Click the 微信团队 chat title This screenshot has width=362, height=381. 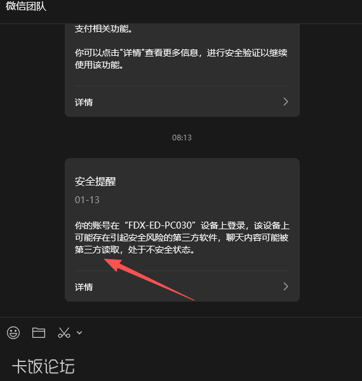click(x=26, y=6)
